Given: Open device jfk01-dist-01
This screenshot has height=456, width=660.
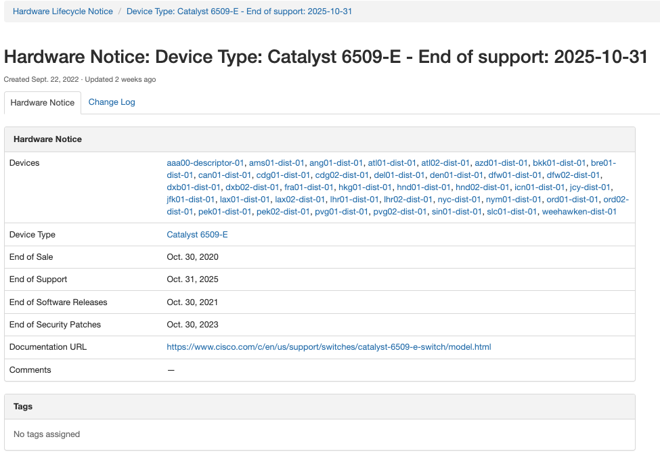Looking at the screenshot, I should [191, 200].
